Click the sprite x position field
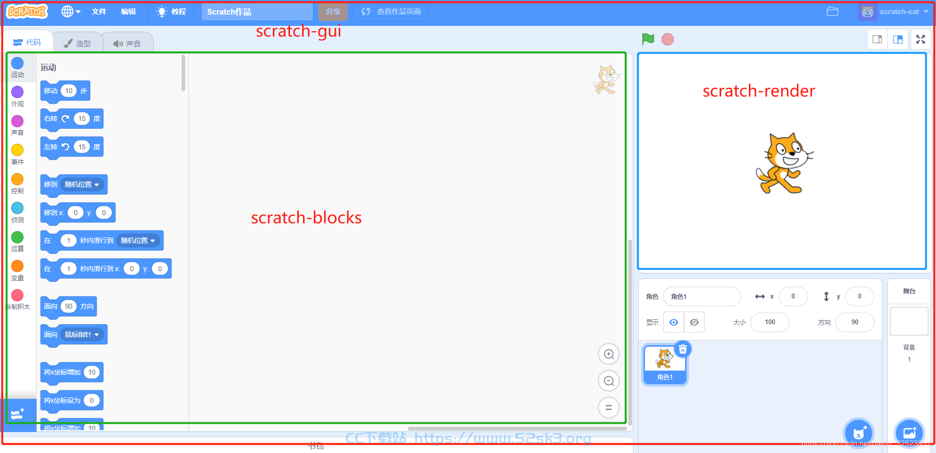The image size is (936, 453). 793,296
